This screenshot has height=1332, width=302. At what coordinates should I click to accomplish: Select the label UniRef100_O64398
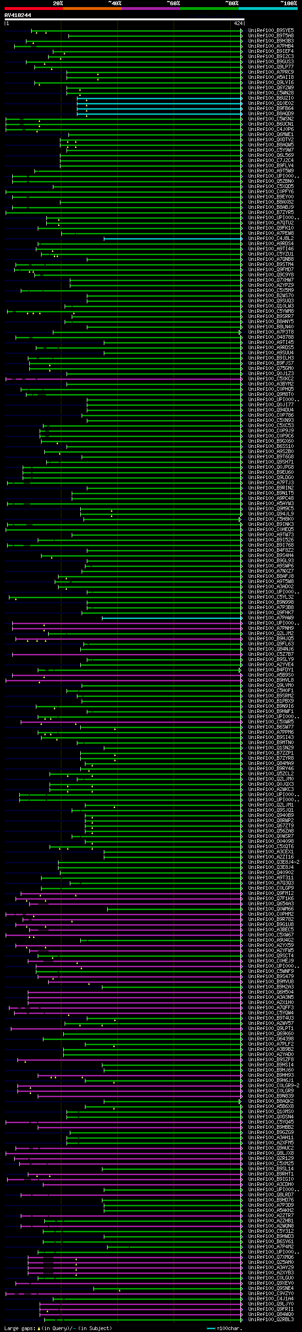click(271, 1039)
